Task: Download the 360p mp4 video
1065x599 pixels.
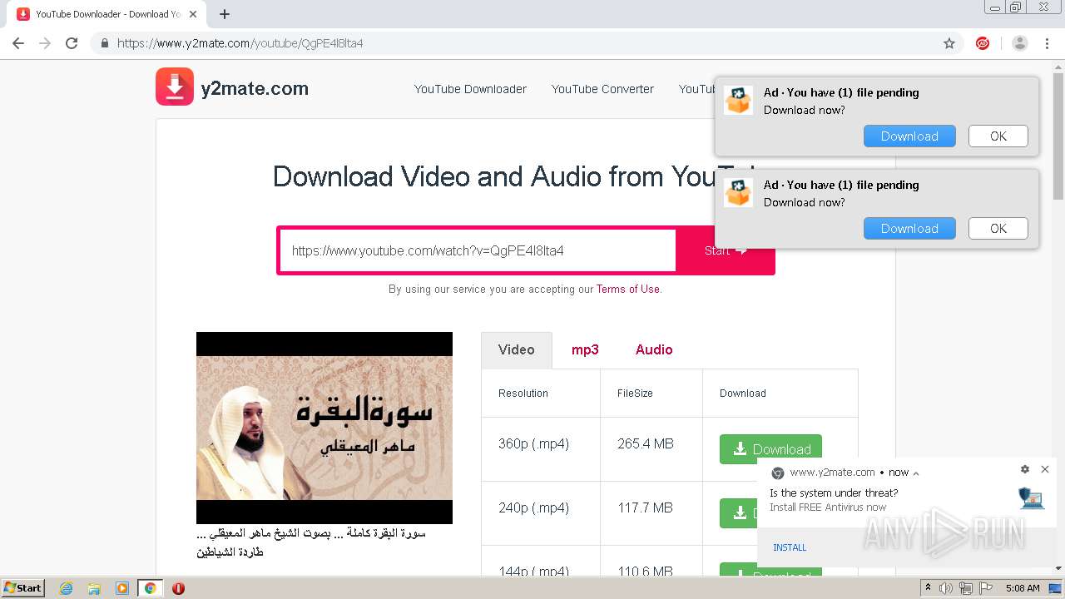Action: 770,449
